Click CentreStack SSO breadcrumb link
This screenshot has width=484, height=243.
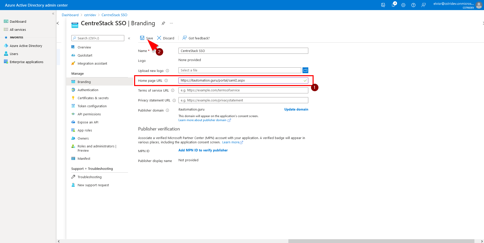[x=114, y=15]
